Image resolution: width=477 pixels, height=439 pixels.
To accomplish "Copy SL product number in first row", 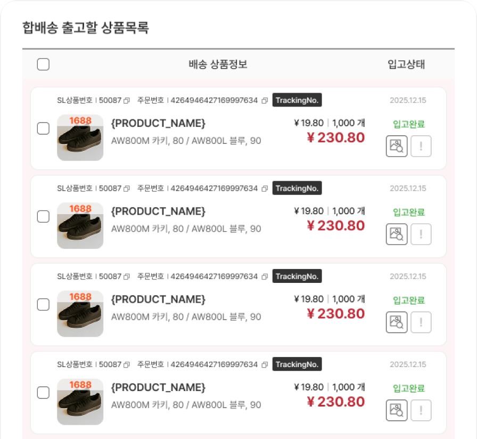I will [127, 101].
